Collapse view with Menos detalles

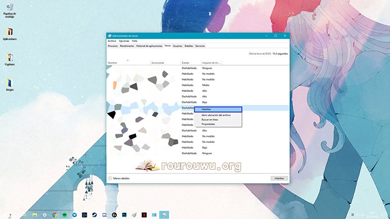point(119,178)
